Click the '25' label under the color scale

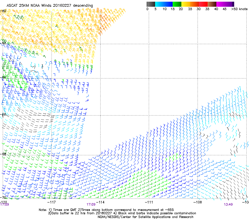click(190, 9)
